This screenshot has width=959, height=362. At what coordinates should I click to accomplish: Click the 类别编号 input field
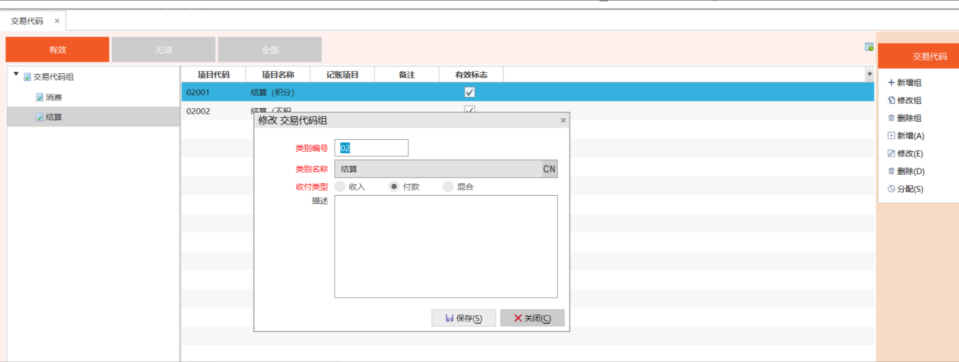pos(371,148)
